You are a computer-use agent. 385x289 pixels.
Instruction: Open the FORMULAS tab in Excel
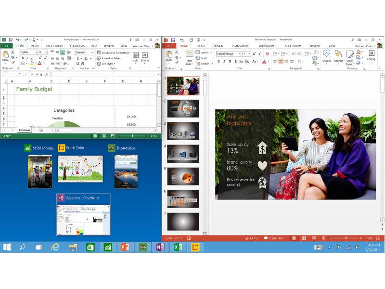(x=77, y=46)
